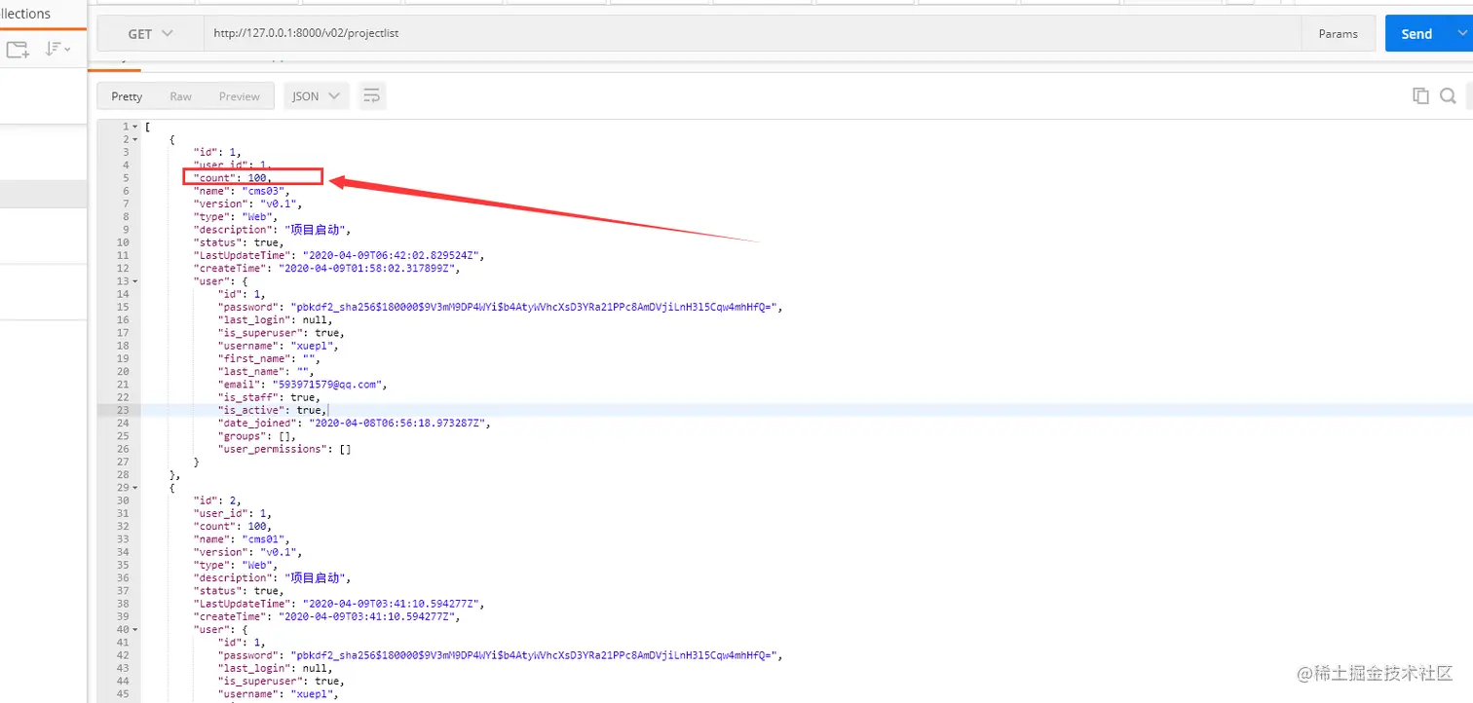This screenshot has width=1473, height=703.
Task: Click the "is_active": true line
Action: (x=273, y=410)
